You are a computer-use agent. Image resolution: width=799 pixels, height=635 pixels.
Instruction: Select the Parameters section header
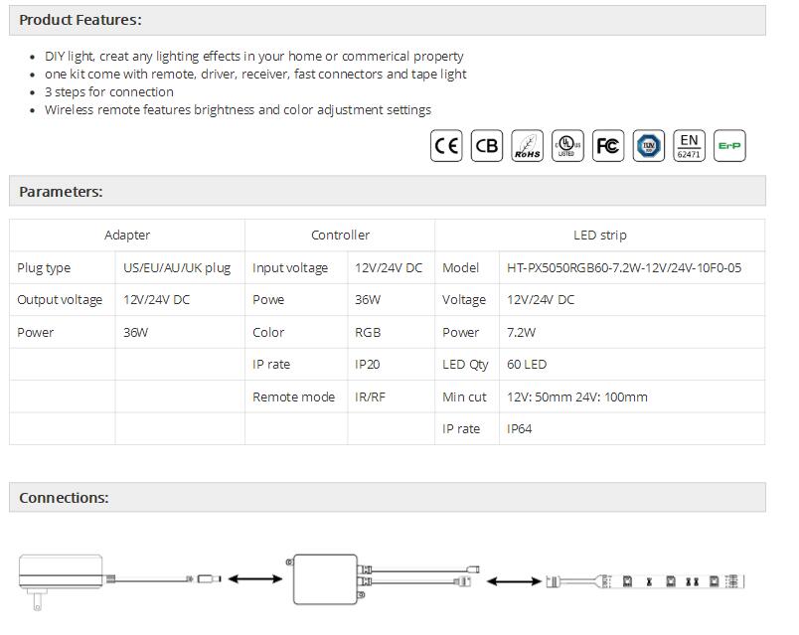click(x=61, y=191)
